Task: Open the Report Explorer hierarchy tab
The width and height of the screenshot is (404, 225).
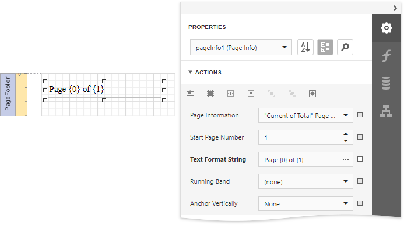Action: tap(387, 111)
